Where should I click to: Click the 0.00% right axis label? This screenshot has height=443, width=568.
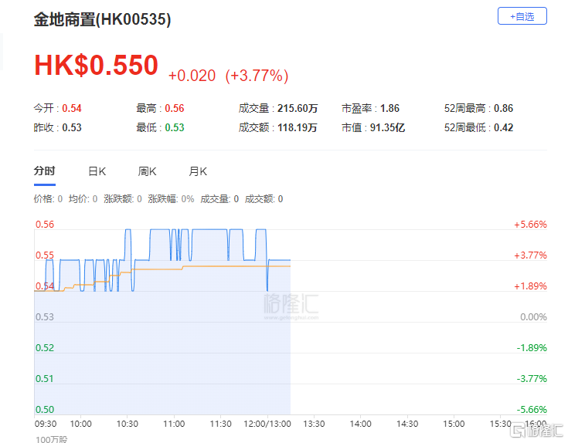pyautogui.click(x=533, y=316)
